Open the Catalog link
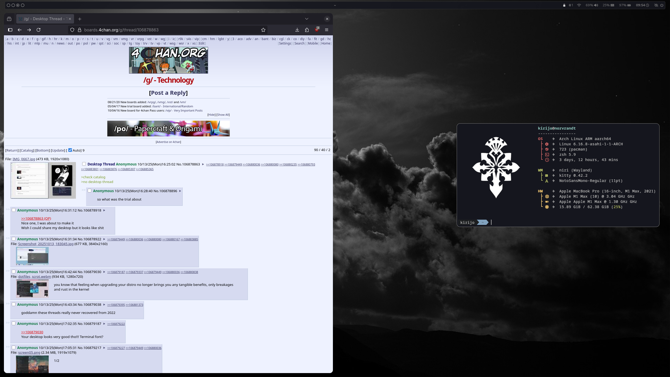Screen dimensions: 670x377 [27, 150]
